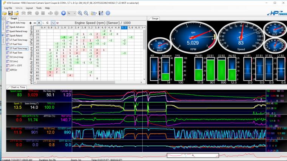The width and height of the screenshot is (287, 161).
Task: Click the open log file folder icon
Action: pos(5,13)
